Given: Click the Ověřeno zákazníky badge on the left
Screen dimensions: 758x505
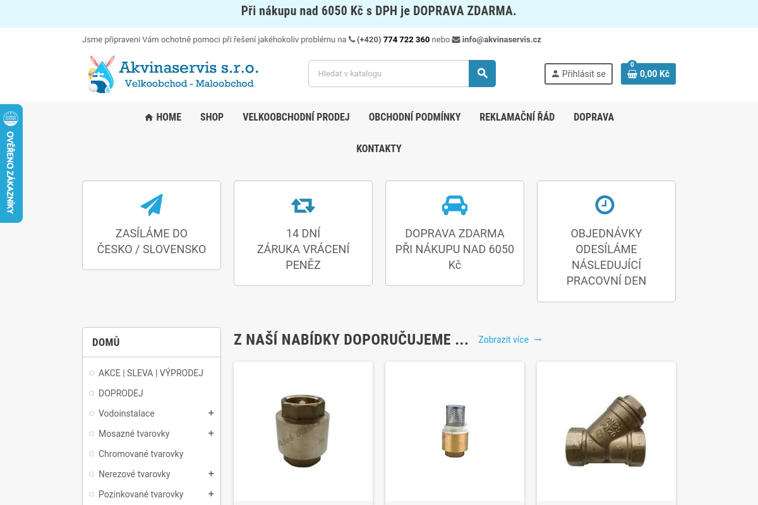Looking at the screenshot, I should click(x=11, y=163).
